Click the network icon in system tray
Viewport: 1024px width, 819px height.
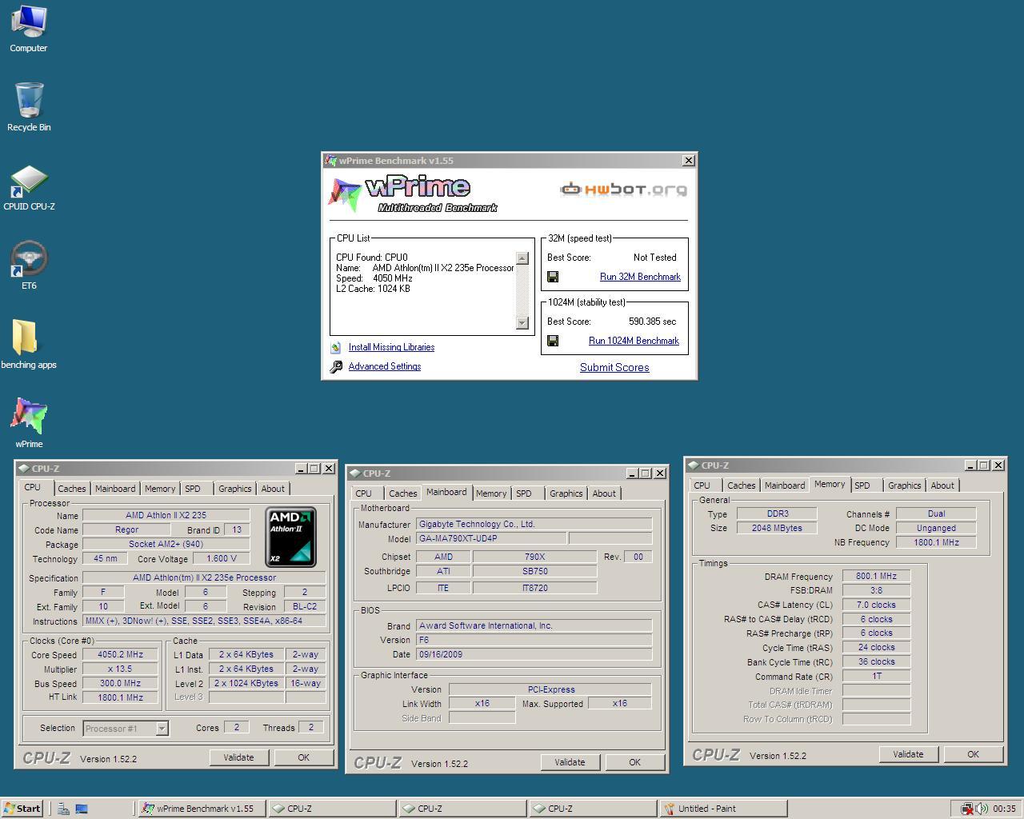coord(967,809)
